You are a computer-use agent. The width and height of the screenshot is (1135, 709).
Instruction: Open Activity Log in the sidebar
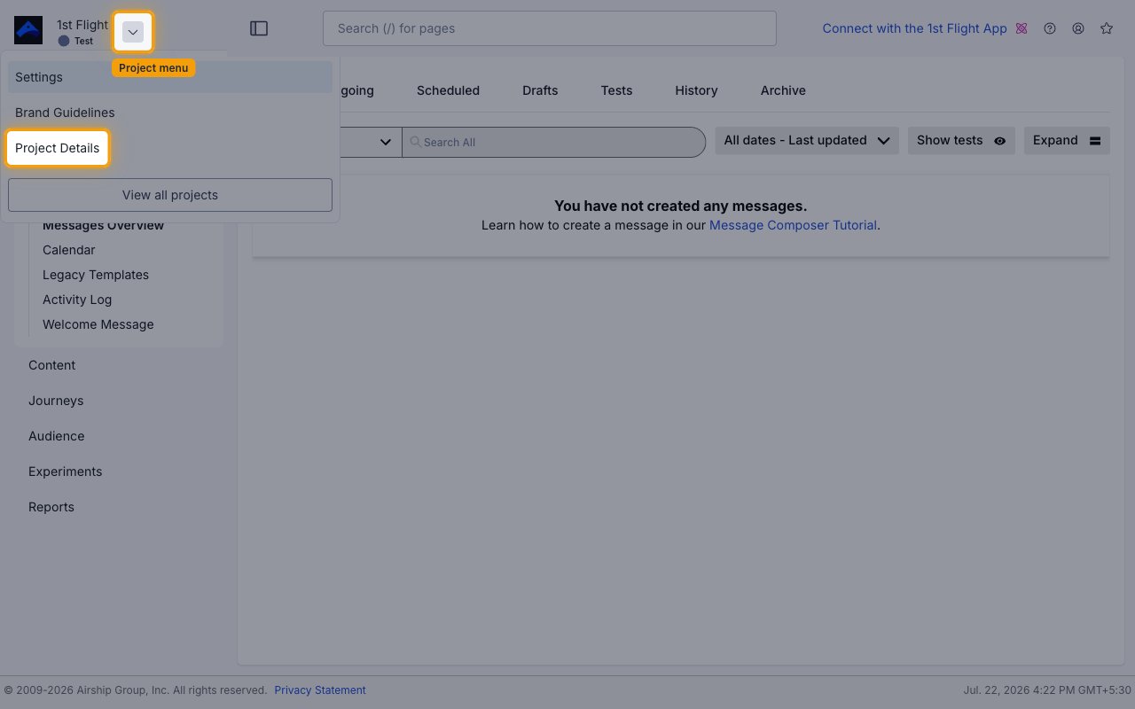[77, 300]
